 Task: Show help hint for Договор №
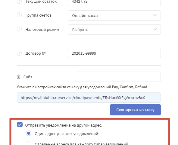click(19, 53)
